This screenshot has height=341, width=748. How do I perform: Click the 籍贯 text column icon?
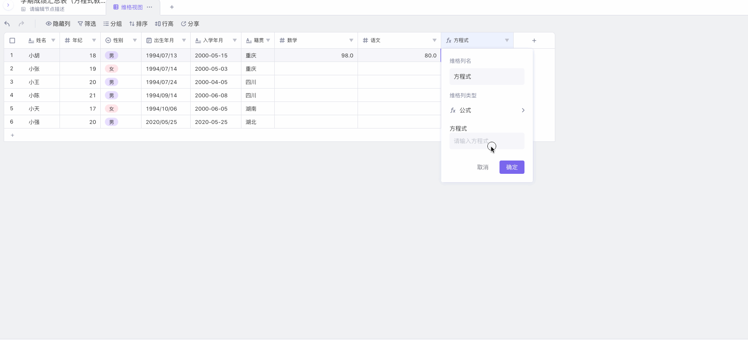(249, 40)
